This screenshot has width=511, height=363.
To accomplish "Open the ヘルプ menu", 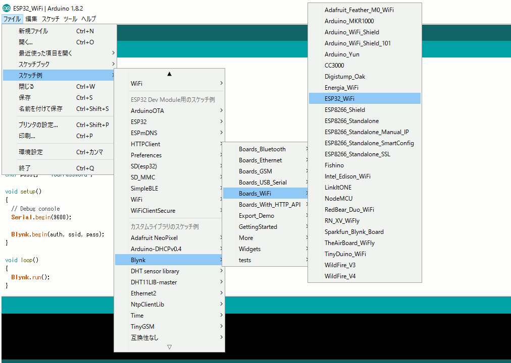I will coord(89,19).
